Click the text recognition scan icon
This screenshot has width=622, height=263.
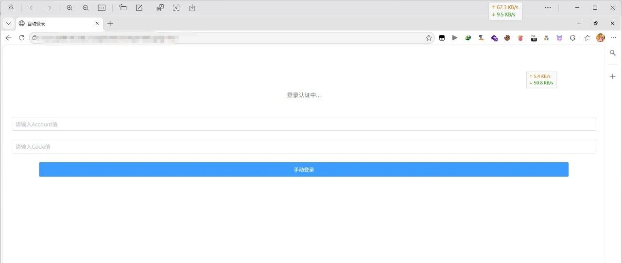click(176, 8)
